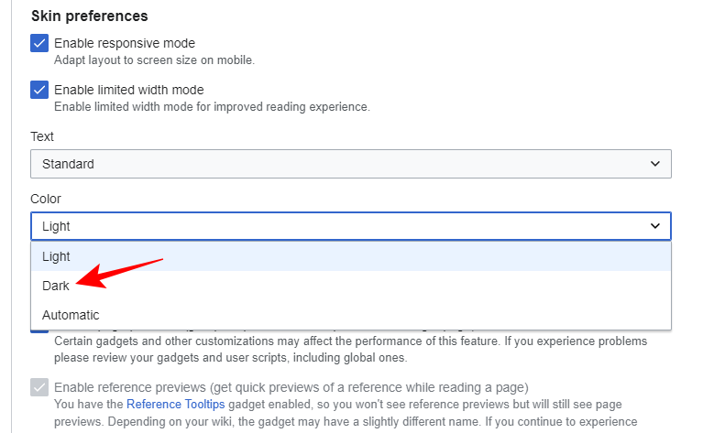Click the chevron icon on the Color dropdown
703x433 pixels.
[655, 226]
